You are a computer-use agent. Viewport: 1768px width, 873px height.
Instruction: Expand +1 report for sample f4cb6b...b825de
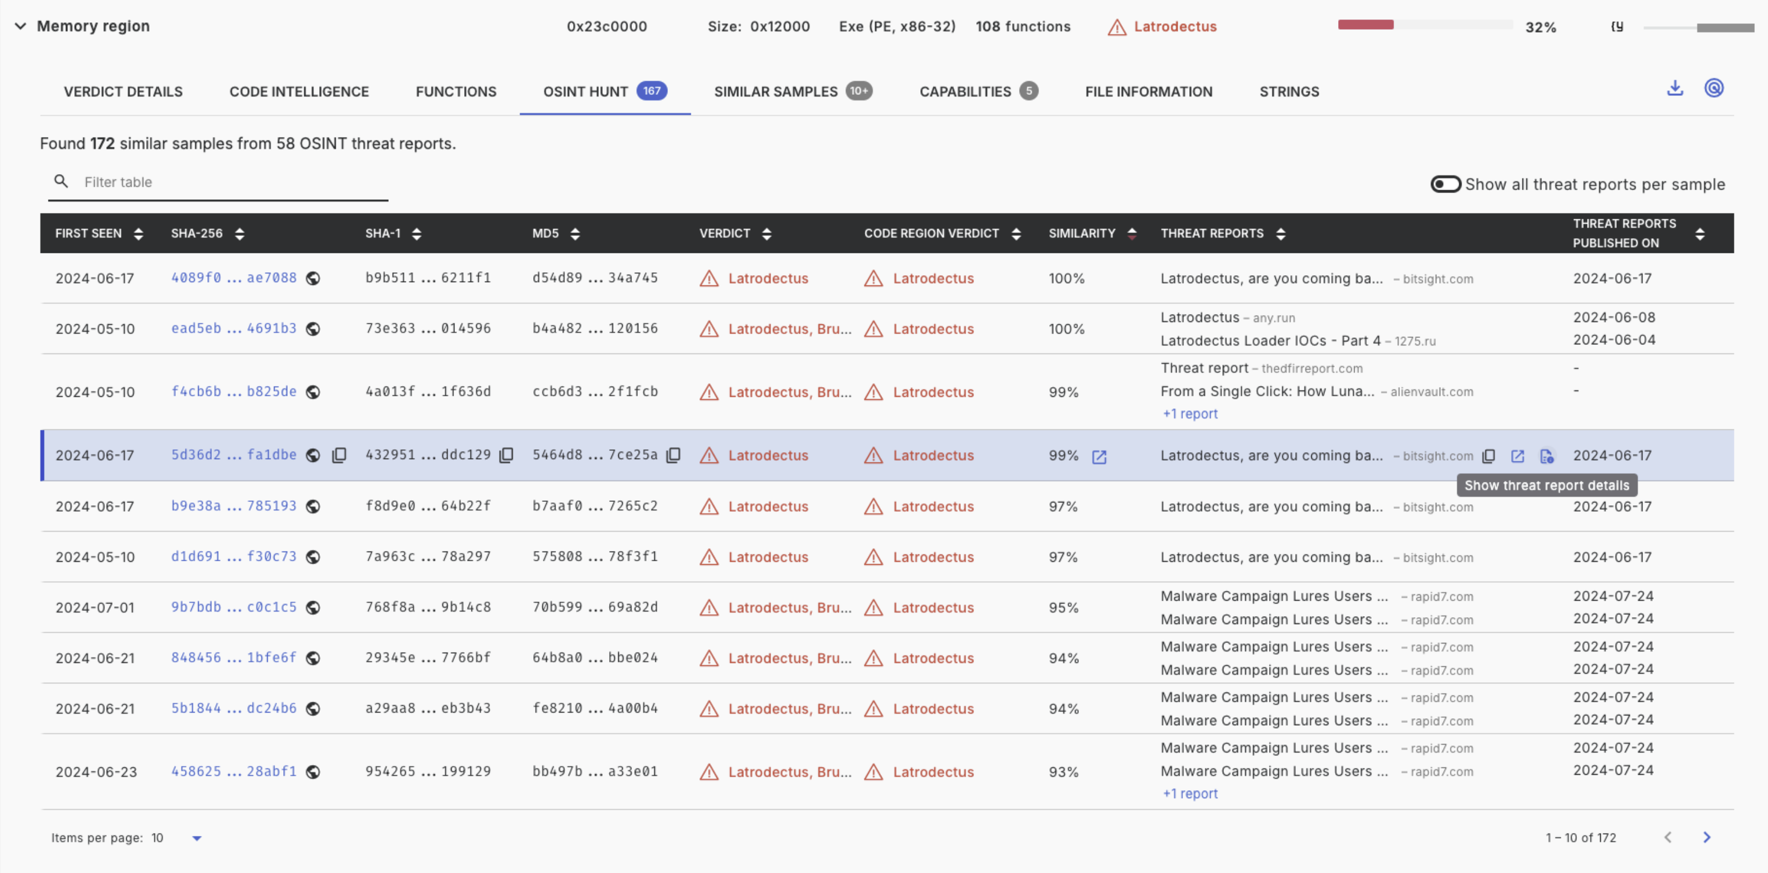coord(1190,414)
